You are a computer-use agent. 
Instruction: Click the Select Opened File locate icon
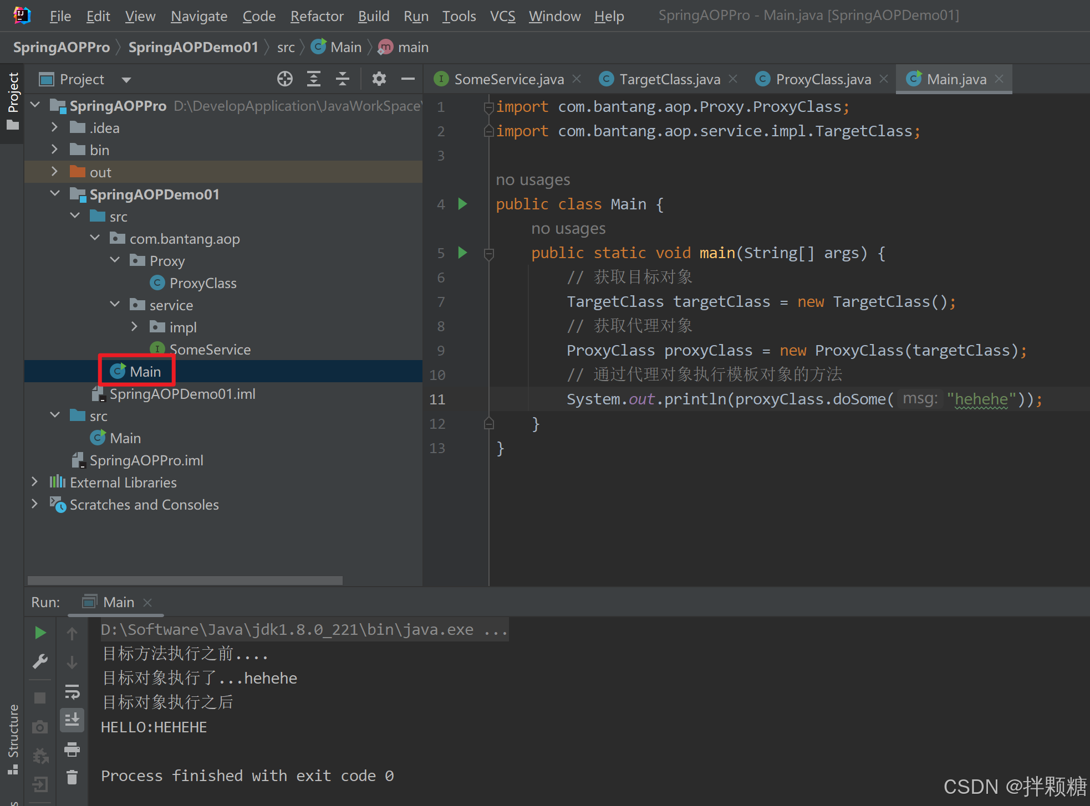284,79
